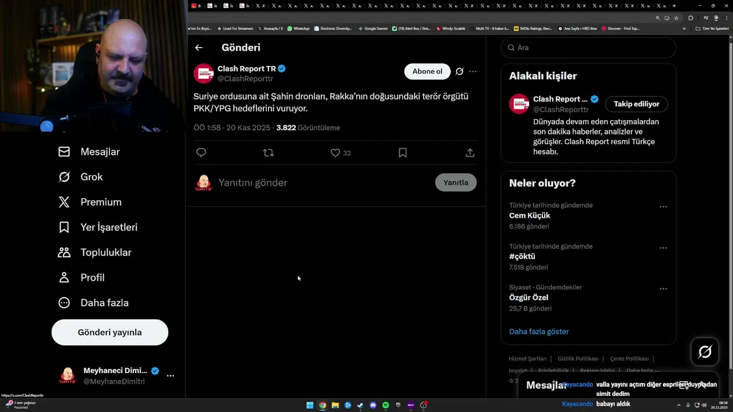Open Tüm Yer İşaretleri folder
The height and width of the screenshot is (412, 733).
(712, 29)
